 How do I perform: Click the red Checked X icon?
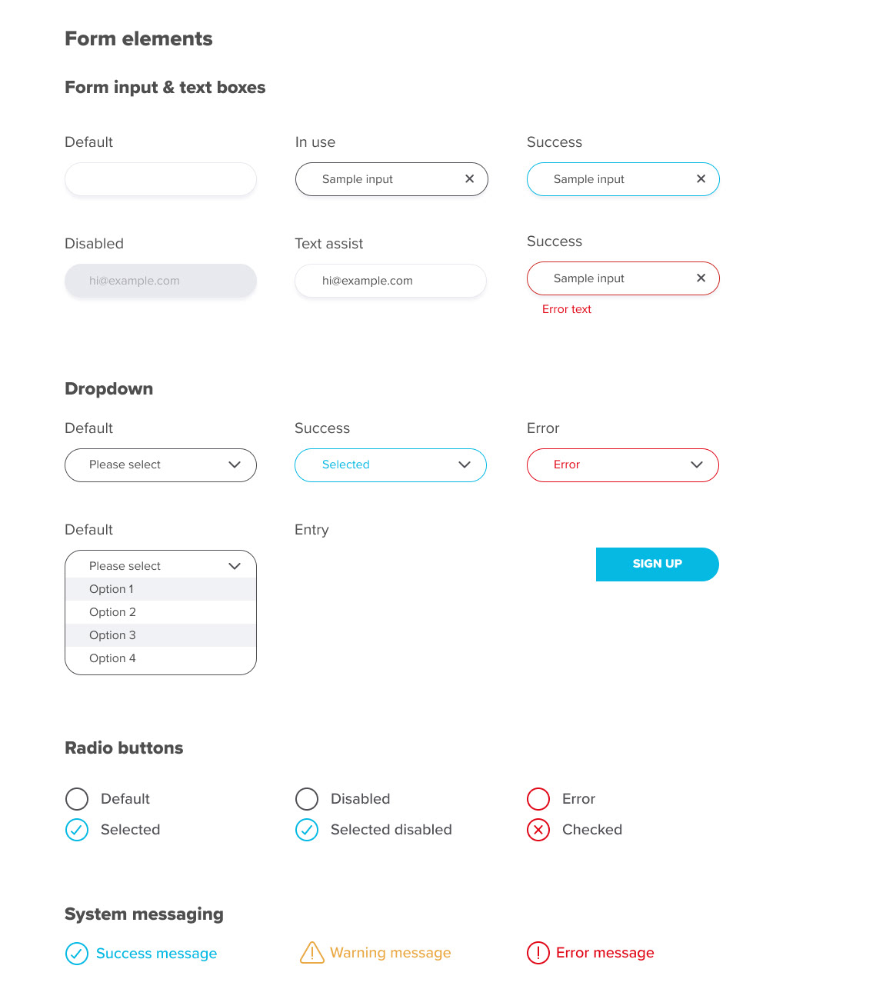pos(538,830)
